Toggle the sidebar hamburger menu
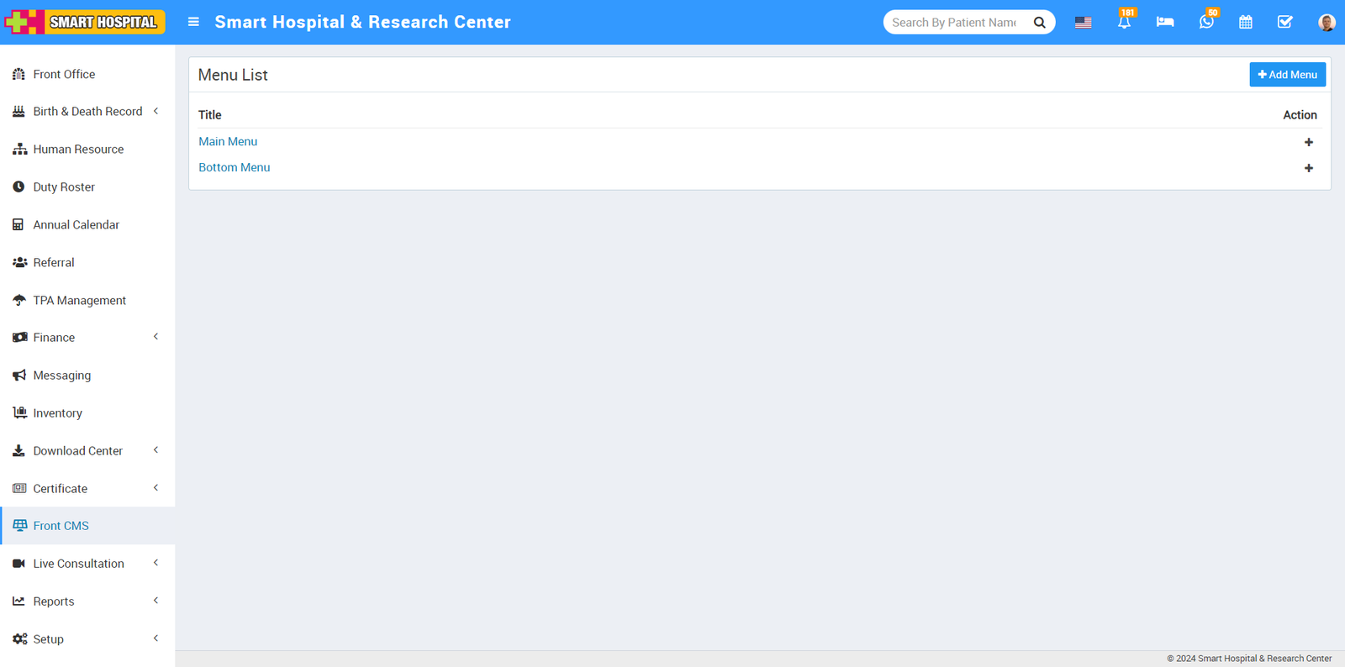1345x667 pixels. pos(193,22)
